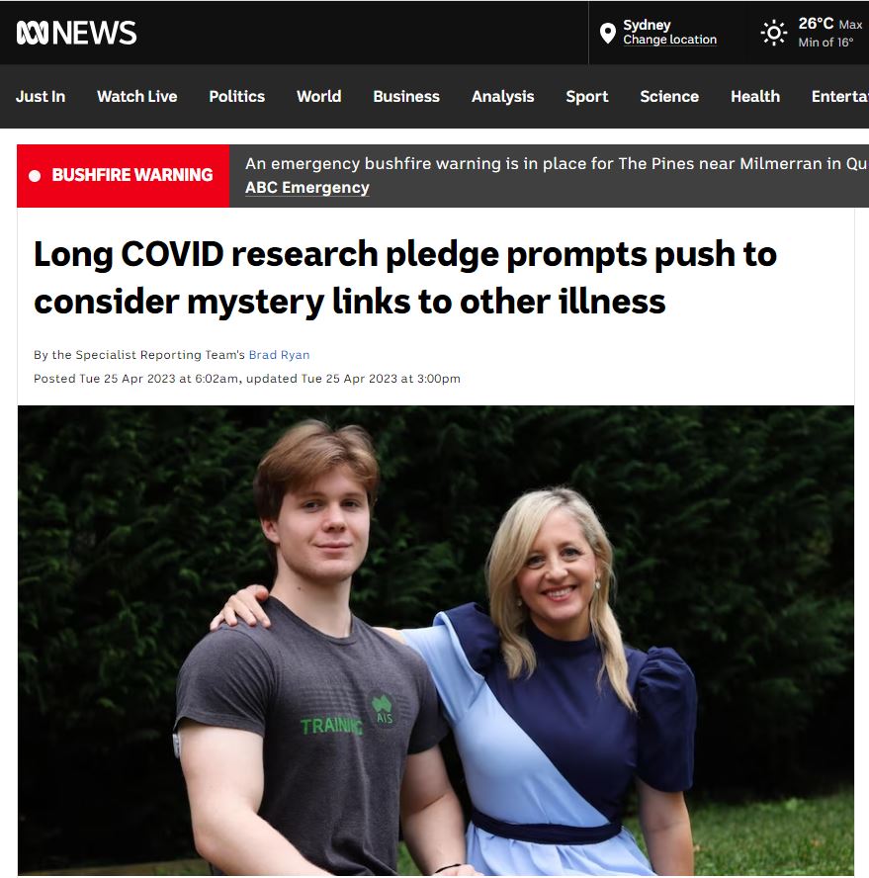869x878 pixels.
Task: Go to the Politics section
Action: [x=237, y=96]
